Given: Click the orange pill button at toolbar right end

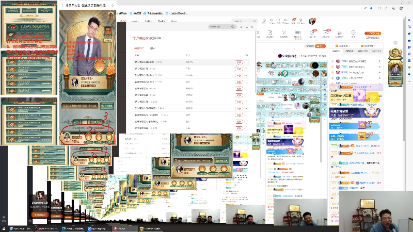Looking at the screenshot, I should coord(373,34).
